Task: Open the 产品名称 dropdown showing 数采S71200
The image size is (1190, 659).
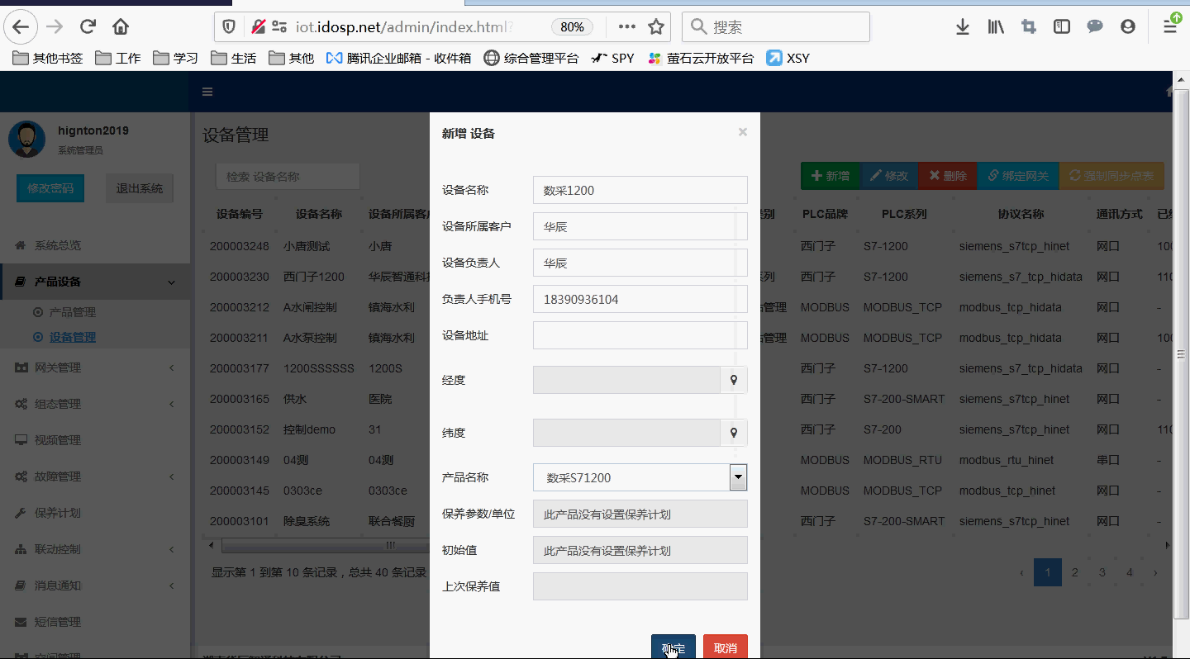Action: point(737,476)
